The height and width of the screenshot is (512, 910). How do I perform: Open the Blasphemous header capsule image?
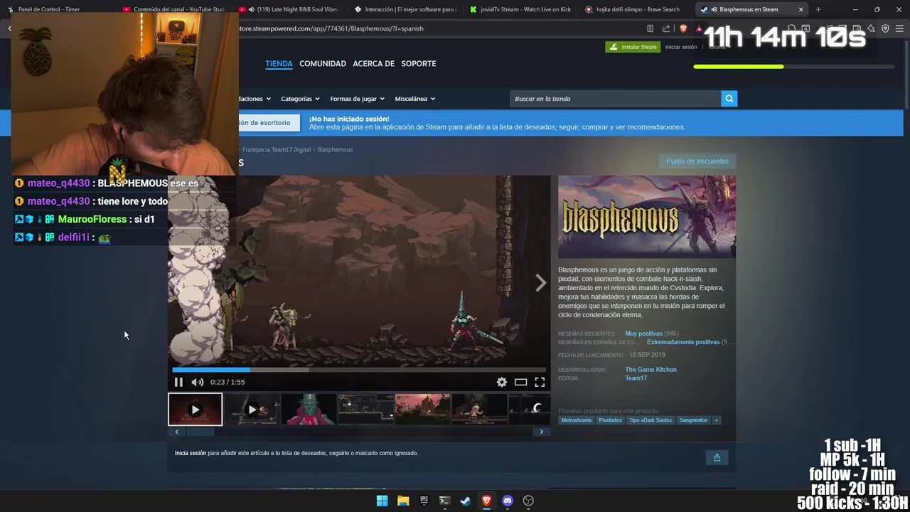click(647, 217)
